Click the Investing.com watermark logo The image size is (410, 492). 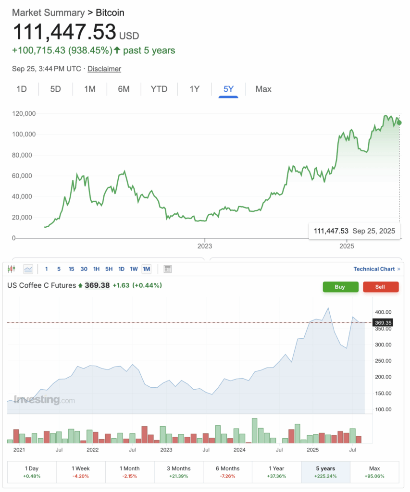click(x=44, y=399)
